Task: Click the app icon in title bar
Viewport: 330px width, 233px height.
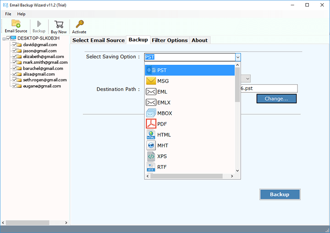Action: click(x=6, y=5)
